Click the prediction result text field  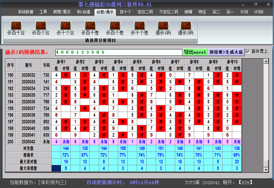click(x=118, y=52)
